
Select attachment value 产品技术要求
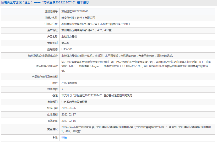tap(69, 83)
